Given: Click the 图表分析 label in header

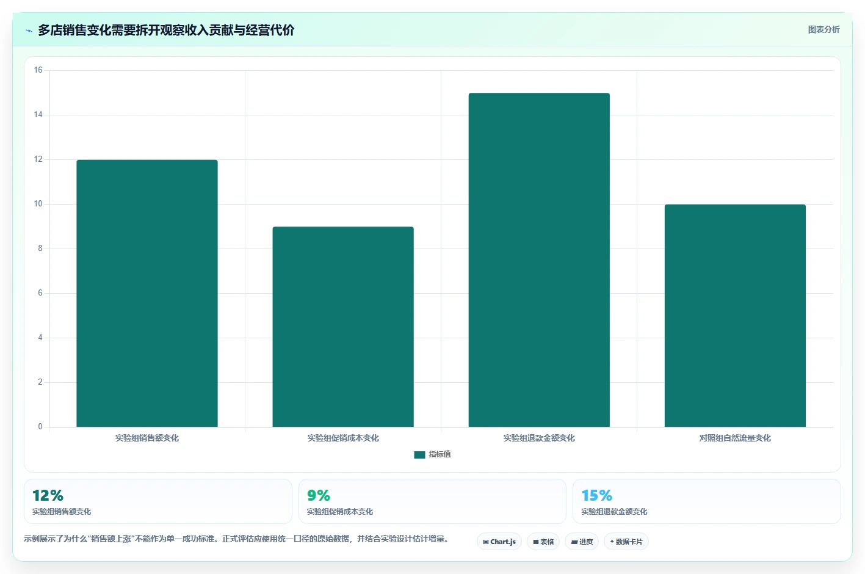Looking at the screenshot, I should point(823,29).
